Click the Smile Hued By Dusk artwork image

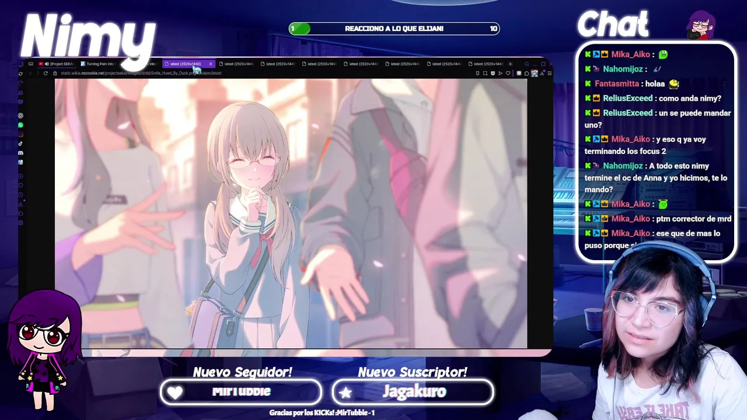click(291, 213)
